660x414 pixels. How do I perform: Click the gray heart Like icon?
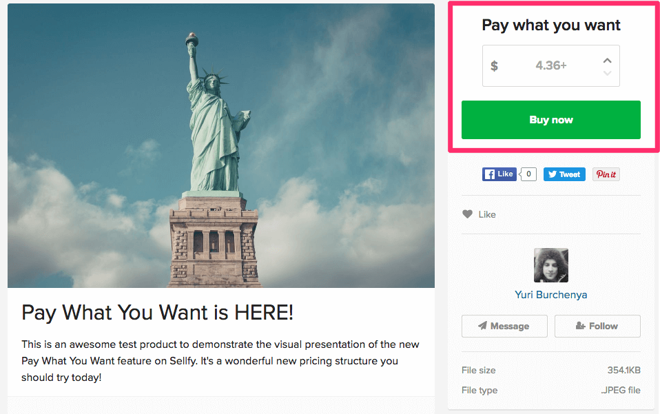[467, 214]
